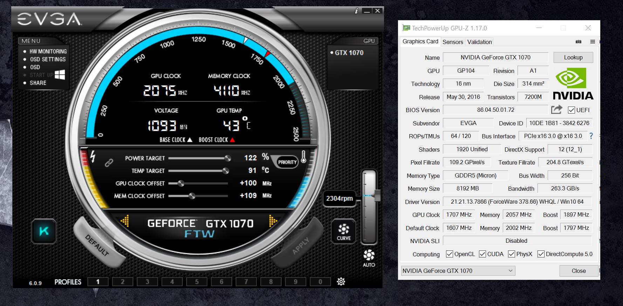Click the fan speed vertical slider handle
Image resolution: width=623 pixels, height=306 pixels.
pyautogui.click(x=377, y=195)
